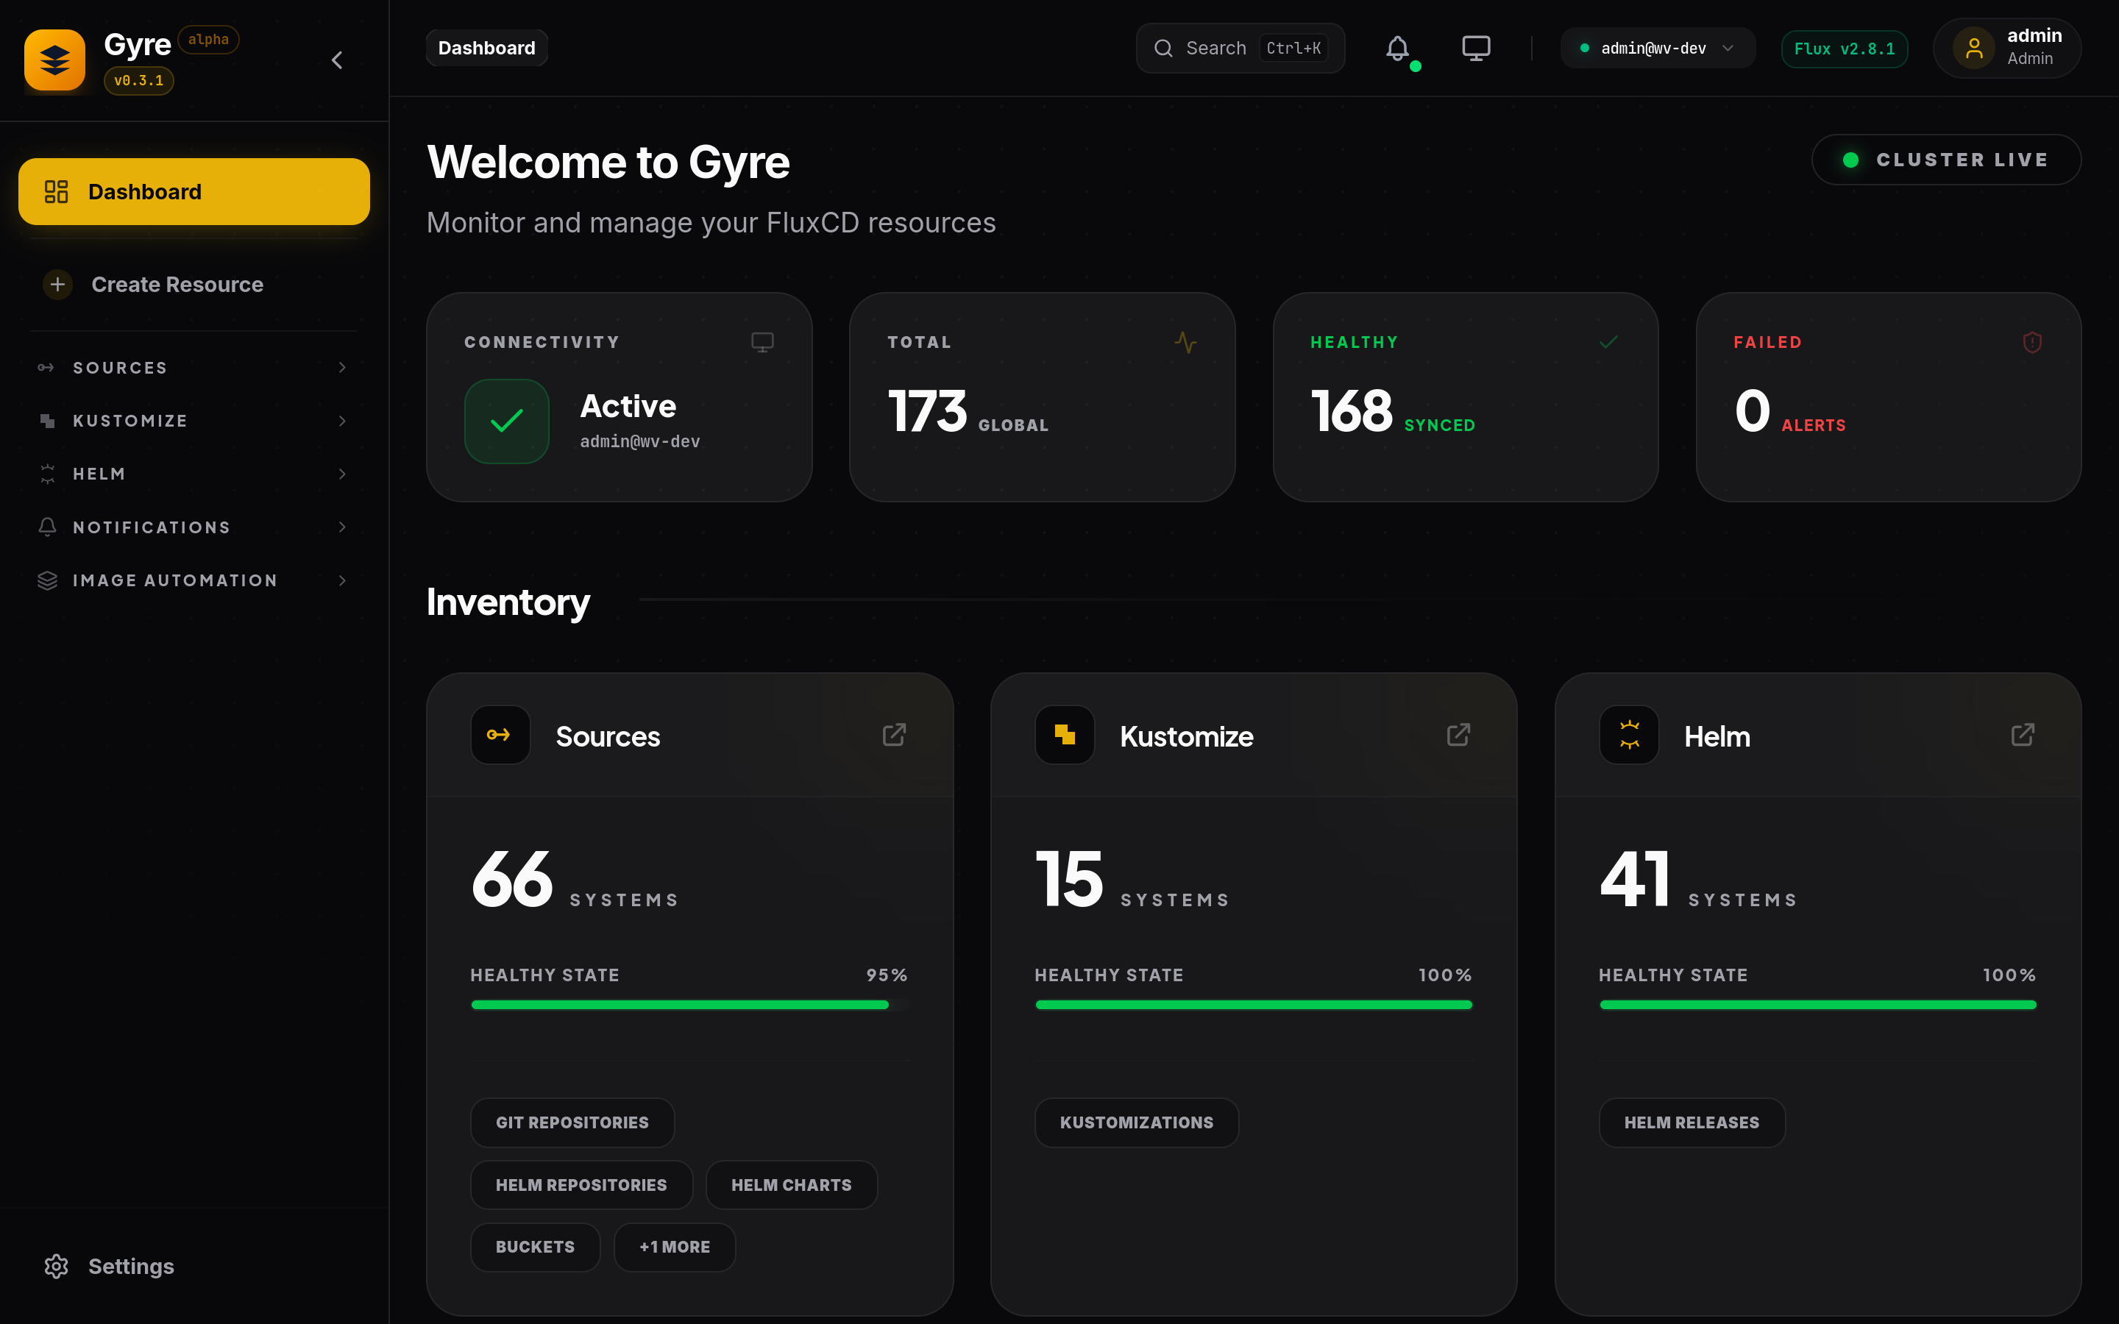Viewport: 2119px width, 1324px height.
Task: Click the Gyre logo icon
Action: point(54,59)
